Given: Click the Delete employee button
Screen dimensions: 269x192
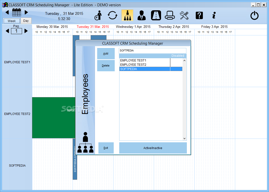Looking at the screenshot, I should coord(106,66).
